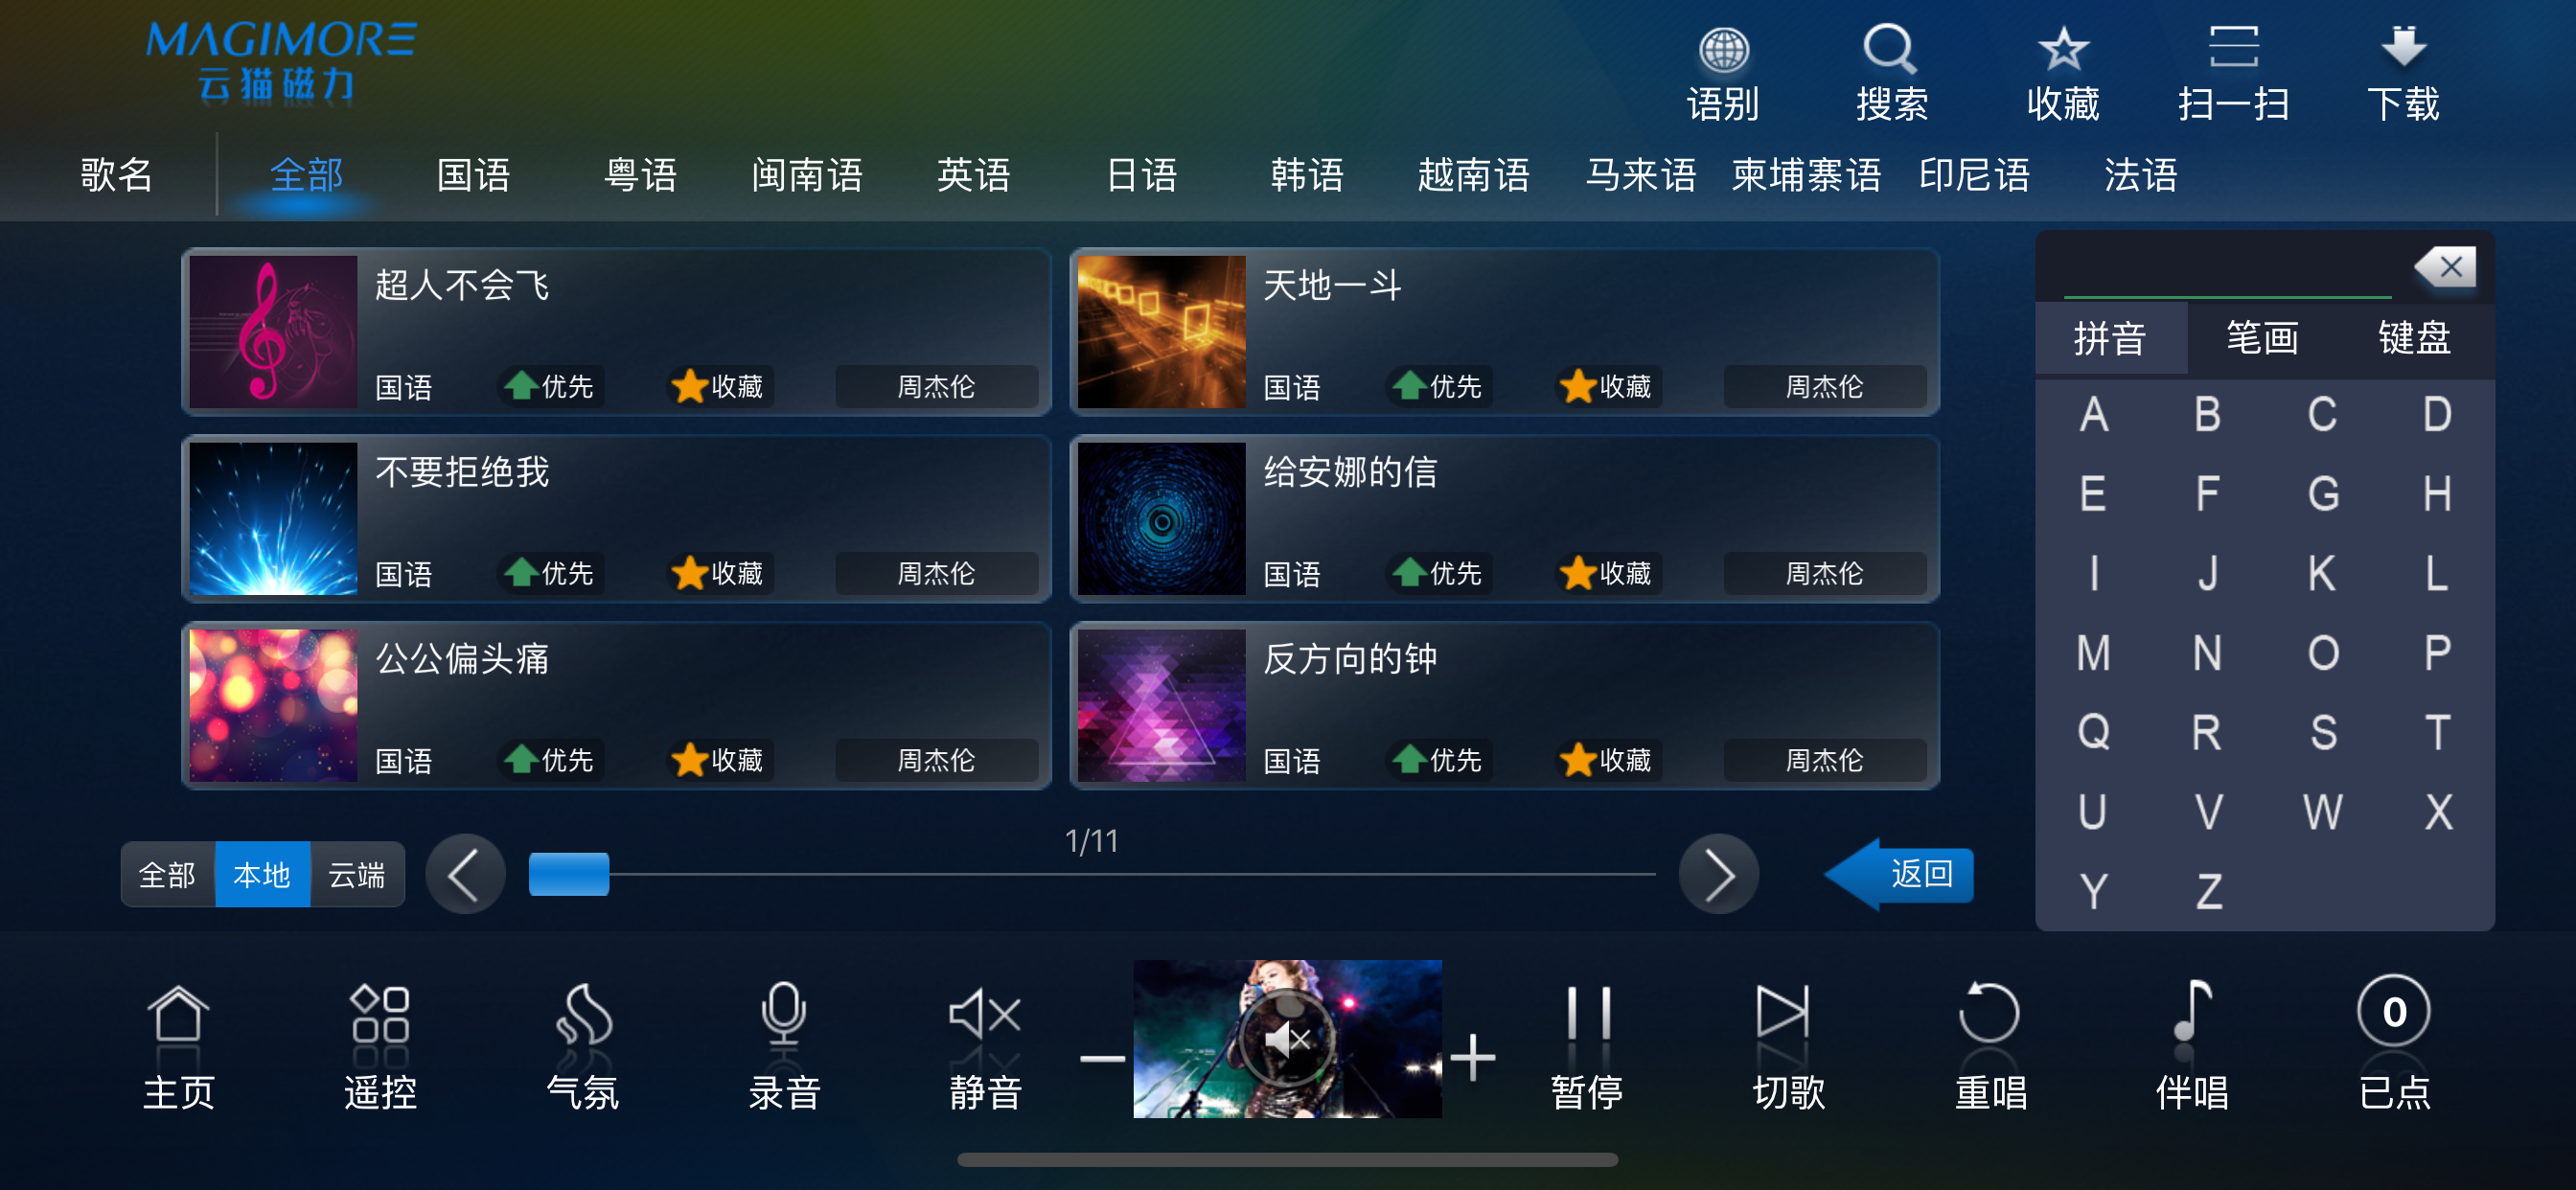This screenshot has width=2576, height=1190.
Task: Open 周杰伦 artist for 天地一斗
Action: coord(1824,386)
